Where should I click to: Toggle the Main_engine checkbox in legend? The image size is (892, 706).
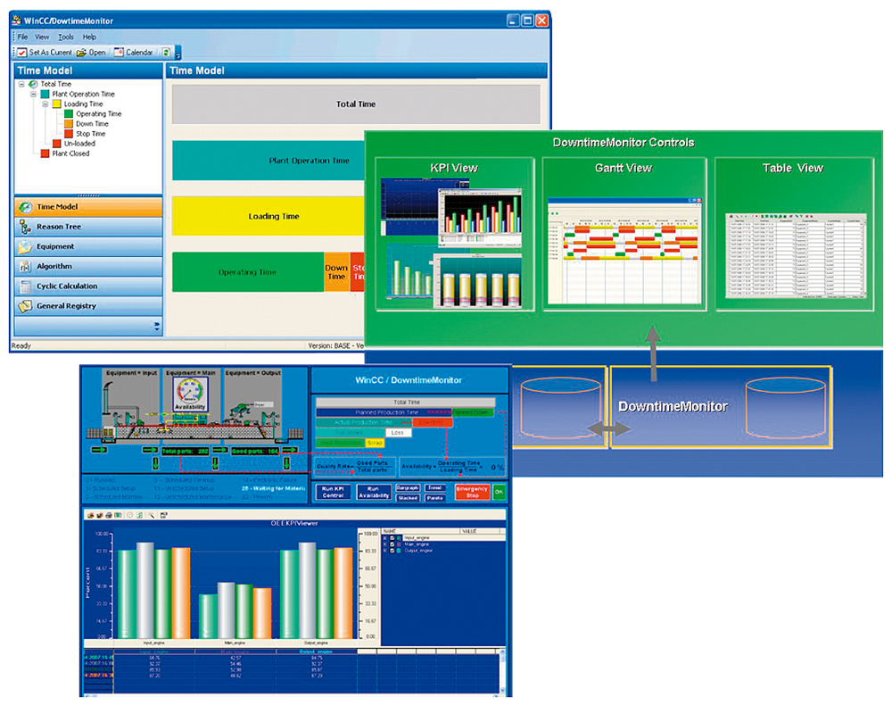click(x=391, y=544)
